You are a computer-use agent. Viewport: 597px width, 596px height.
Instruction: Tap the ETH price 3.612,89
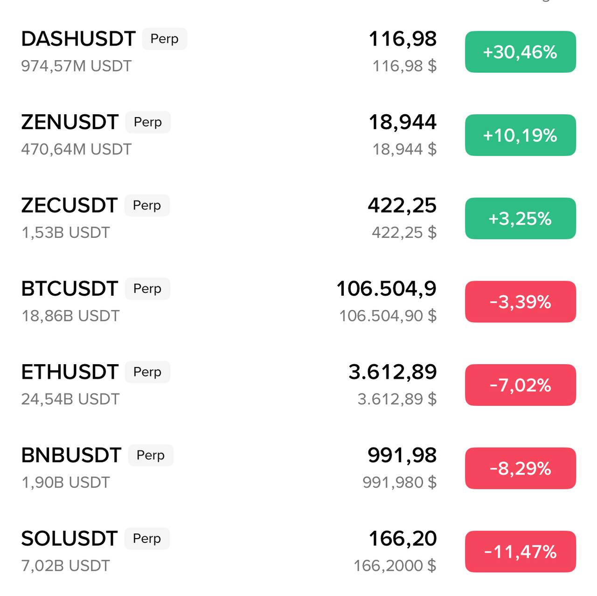392,372
